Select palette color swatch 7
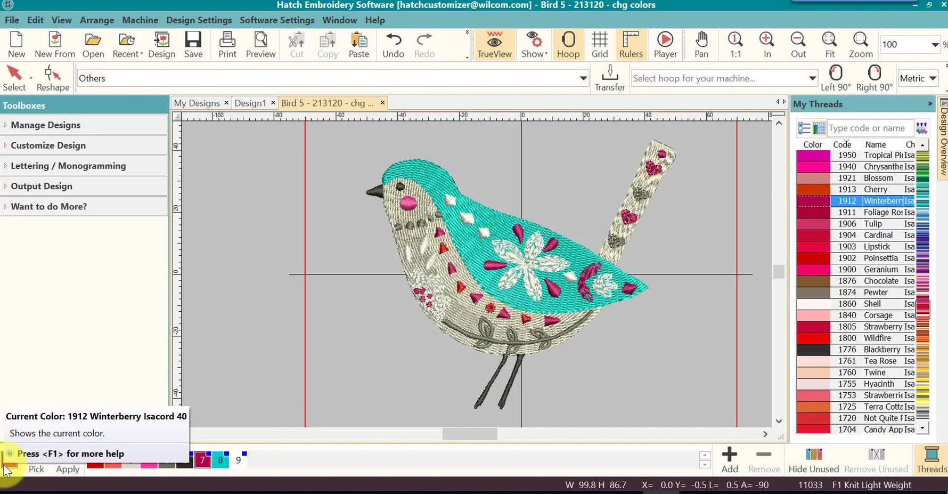Viewport: 948px width, 494px height. [202, 460]
